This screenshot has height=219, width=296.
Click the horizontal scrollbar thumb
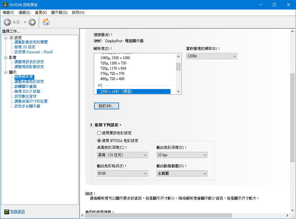point(158,215)
